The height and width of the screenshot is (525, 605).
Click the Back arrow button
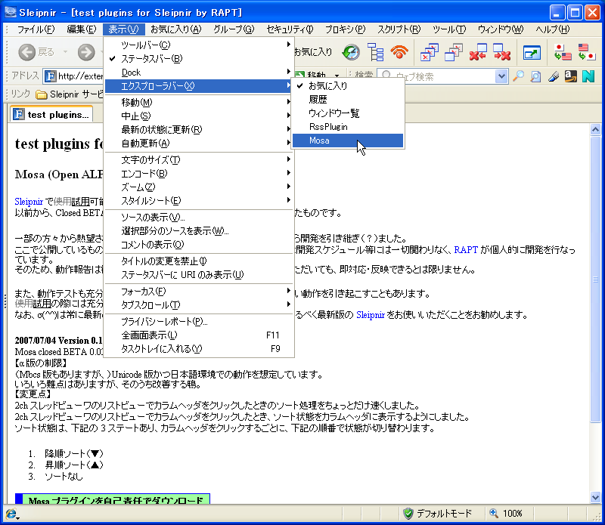[x=26, y=52]
